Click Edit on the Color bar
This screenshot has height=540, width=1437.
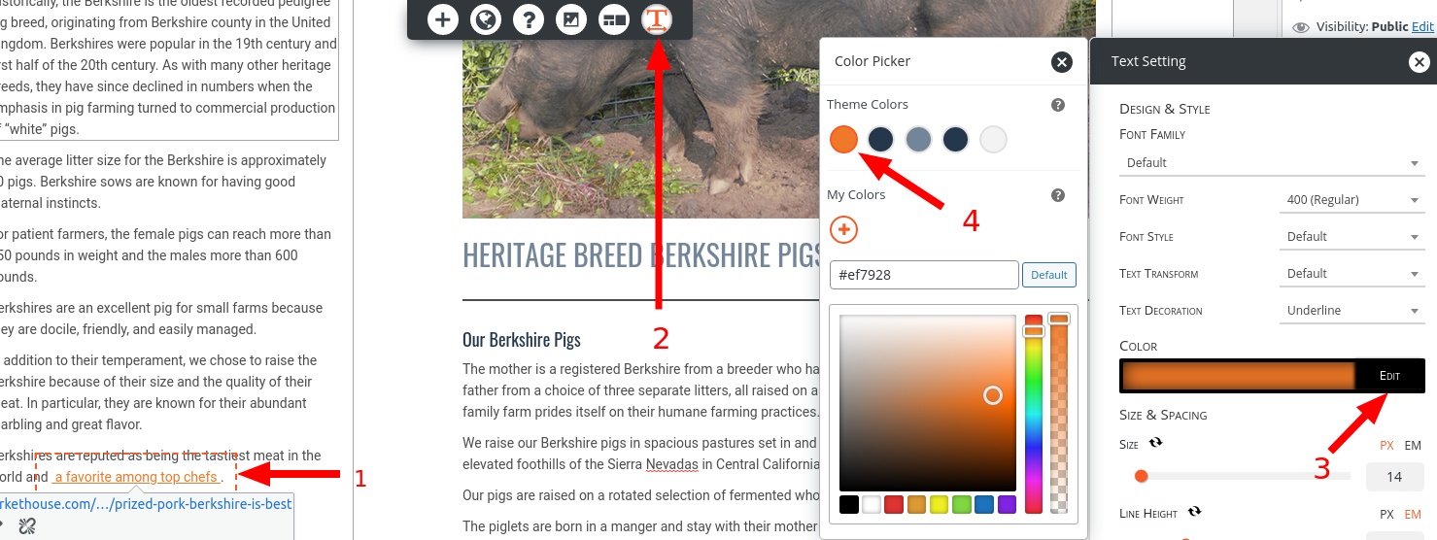tap(1390, 376)
